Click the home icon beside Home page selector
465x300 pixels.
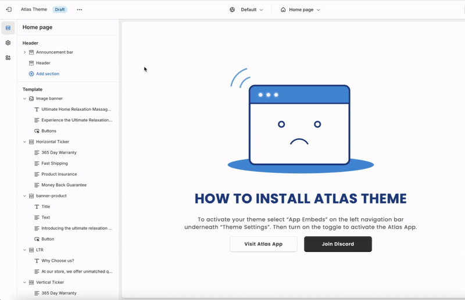click(x=283, y=10)
